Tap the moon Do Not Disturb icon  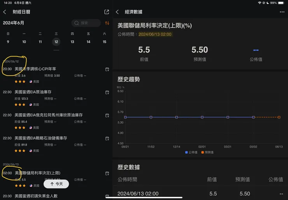tap(268, 3)
